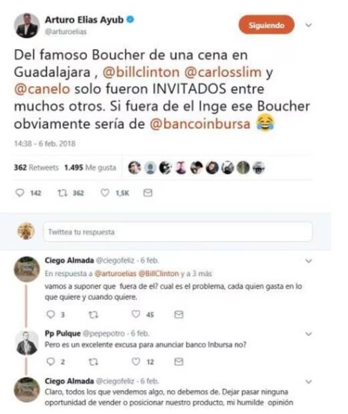Open the chevron menu on main tweet
The width and height of the screenshot is (348, 414).
[309, 25]
